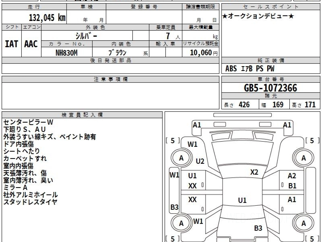Click the A1 mark on right rear door
The image size is (322, 242).
[292, 200]
